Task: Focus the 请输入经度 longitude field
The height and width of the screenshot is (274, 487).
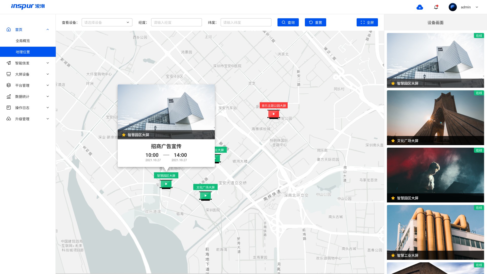Action: tap(177, 22)
